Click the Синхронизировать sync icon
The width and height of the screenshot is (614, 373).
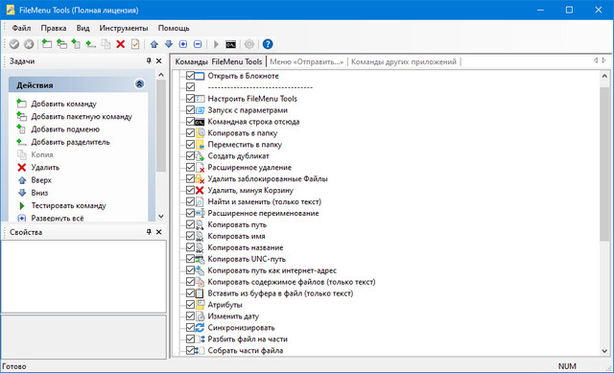[x=200, y=328]
